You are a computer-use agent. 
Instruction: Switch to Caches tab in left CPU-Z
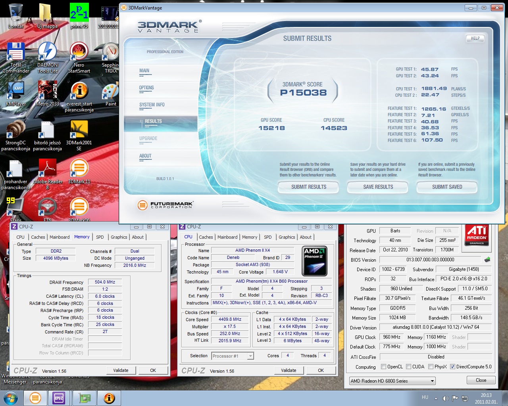click(38, 237)
